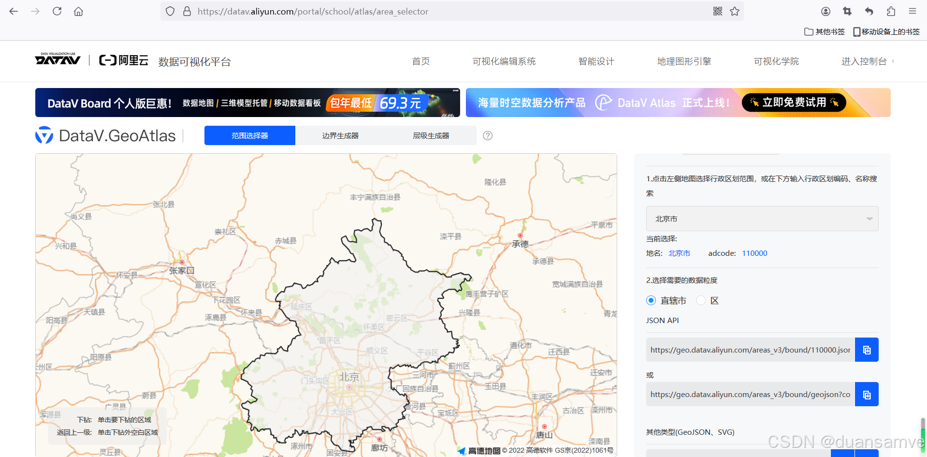Open the browser account profile icon

(826, 11)
